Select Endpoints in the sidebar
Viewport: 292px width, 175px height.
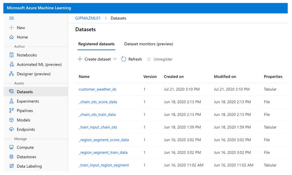point(26,129)
